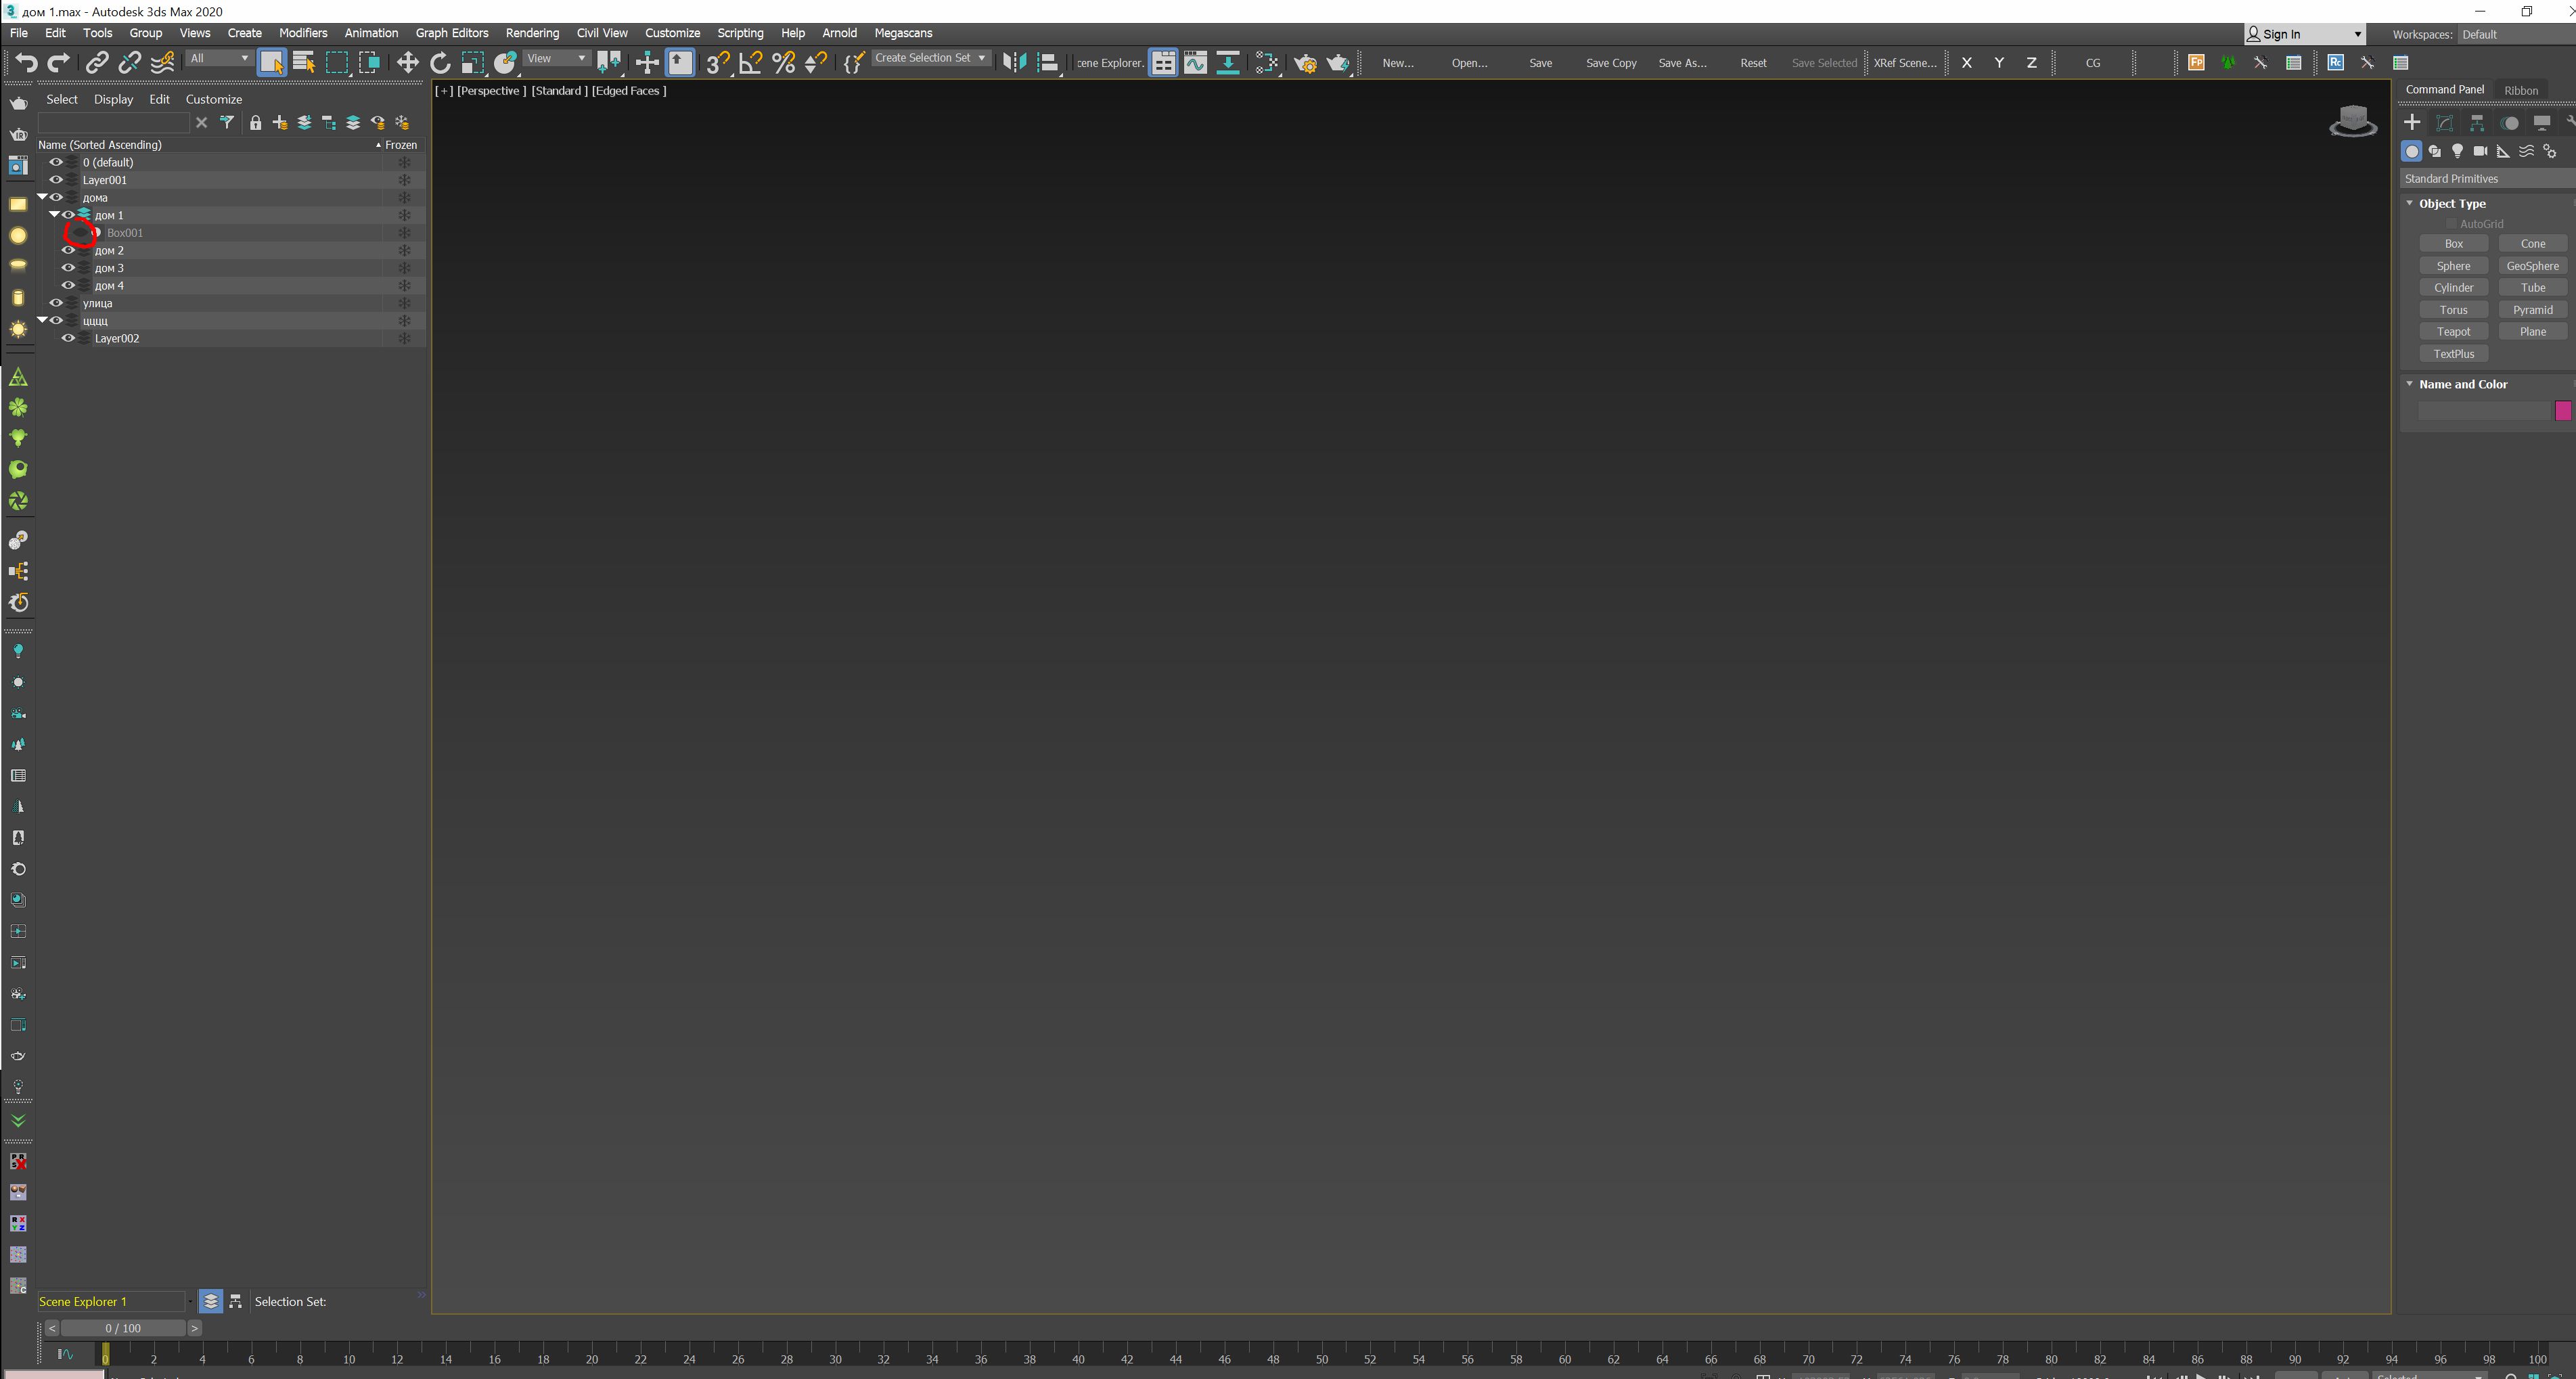Image resolution: width=2576 pixels, height=1379 pixels.
Task: Open the Modify panel tab icon
Action: point(2444,123)
